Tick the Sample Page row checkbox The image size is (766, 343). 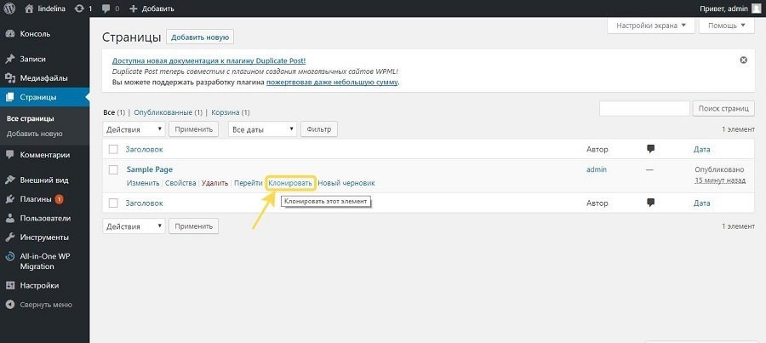pos(113,169)
